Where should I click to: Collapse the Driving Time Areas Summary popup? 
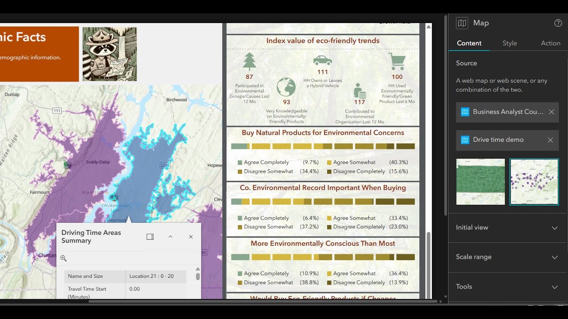tap(170, 237)
